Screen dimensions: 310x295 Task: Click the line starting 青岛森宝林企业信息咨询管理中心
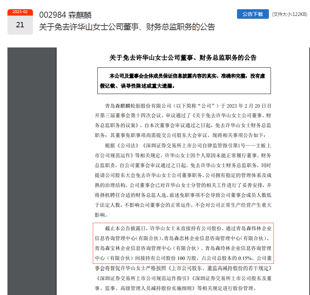point(183,248)
